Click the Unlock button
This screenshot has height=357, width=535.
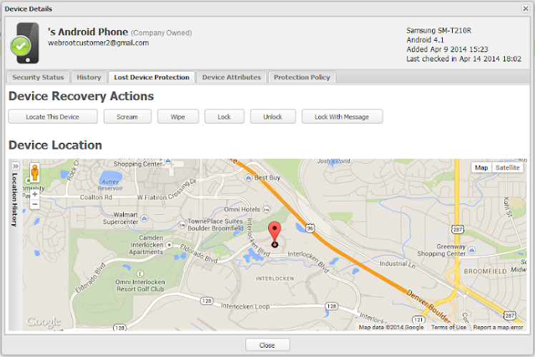pos(273,116)
